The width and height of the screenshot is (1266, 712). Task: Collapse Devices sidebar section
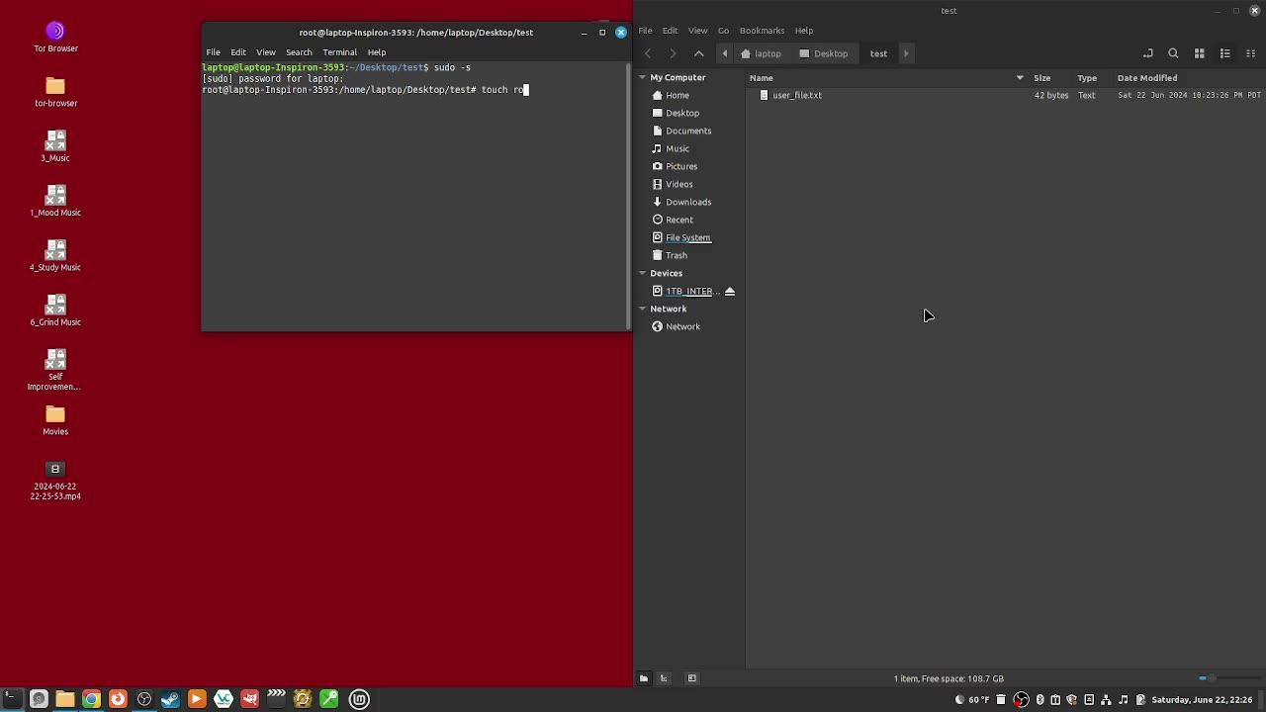(x=642, y=273)
